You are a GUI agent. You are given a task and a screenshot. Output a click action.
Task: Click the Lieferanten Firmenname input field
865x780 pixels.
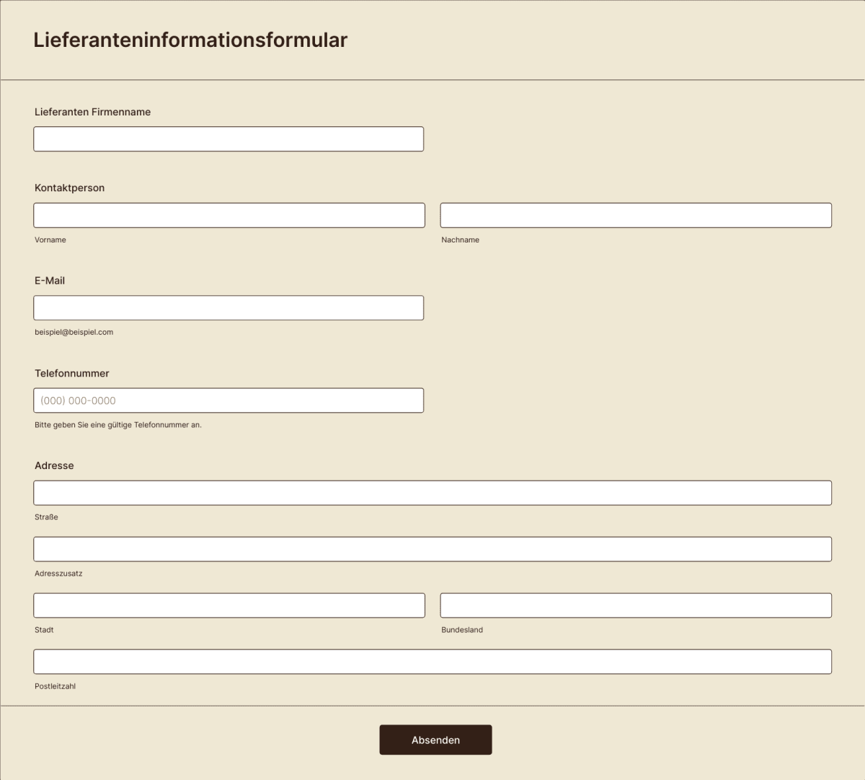tap(229, 139)
